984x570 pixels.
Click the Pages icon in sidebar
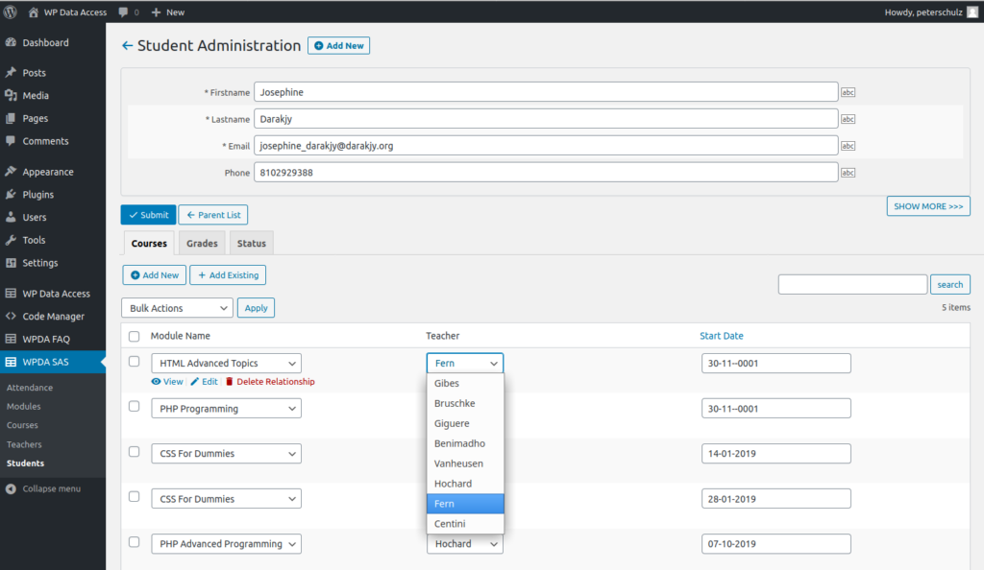click(x=11, y=118)
